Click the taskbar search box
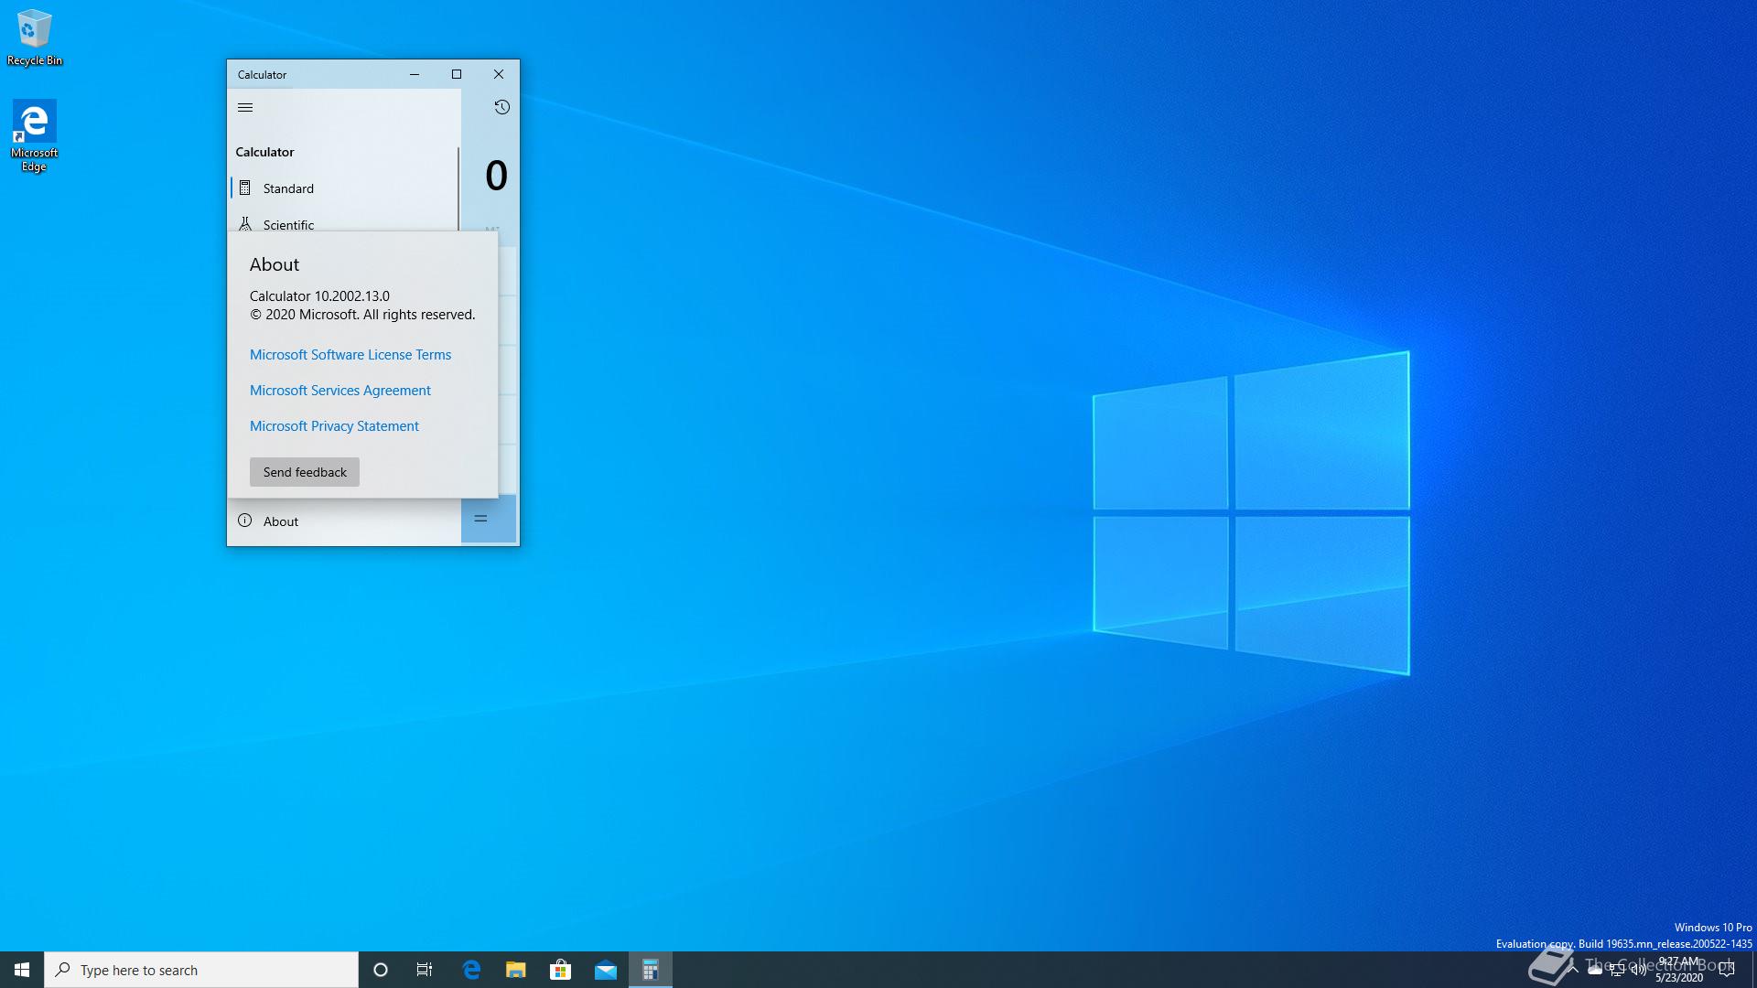 (201, 970)
